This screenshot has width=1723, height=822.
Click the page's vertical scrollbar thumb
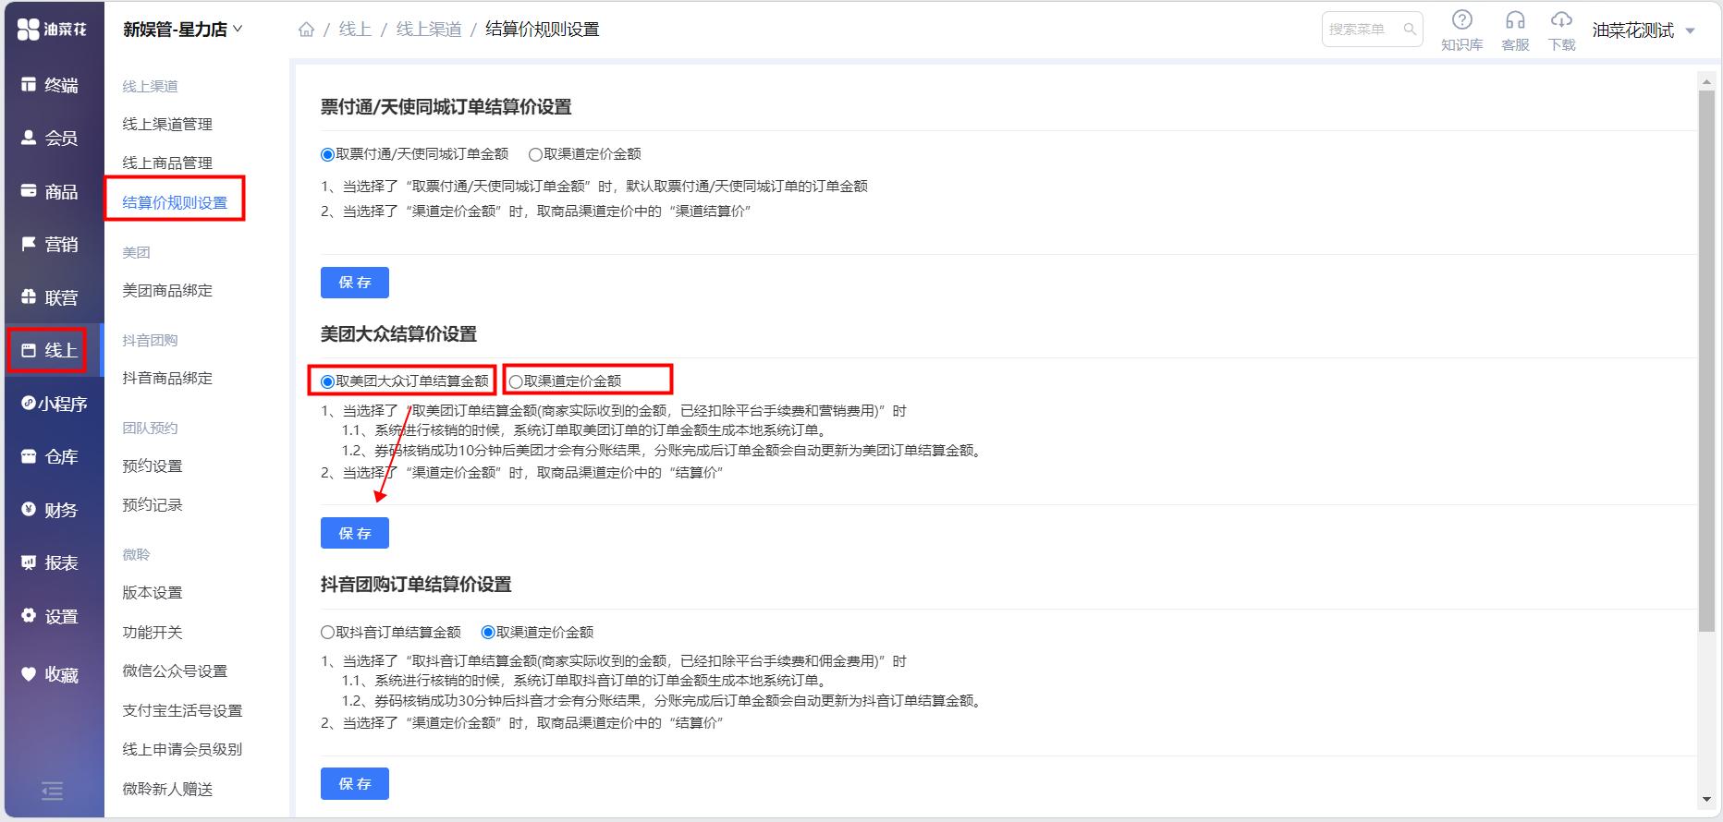coord(1706,362)
